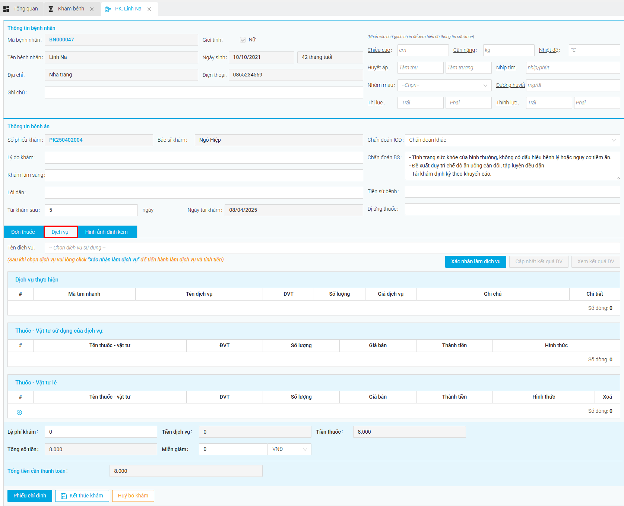Image resolution: width=624 pixels, height=506 pixels.
Task: Open the Đơn thuốc tab
Action: 23,232
